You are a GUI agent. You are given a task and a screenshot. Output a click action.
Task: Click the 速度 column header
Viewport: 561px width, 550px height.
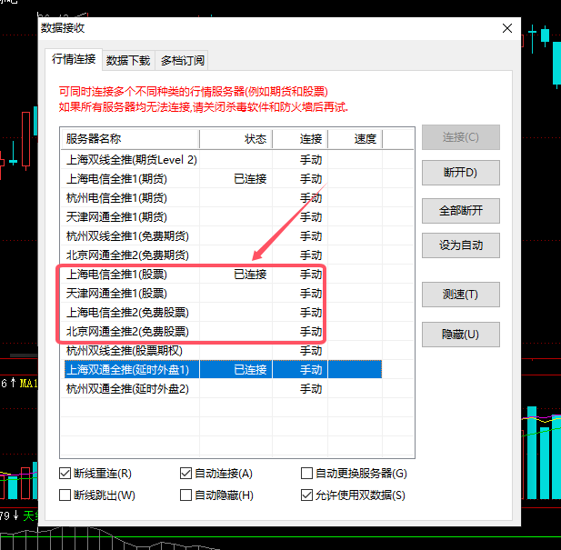[355, 139]
